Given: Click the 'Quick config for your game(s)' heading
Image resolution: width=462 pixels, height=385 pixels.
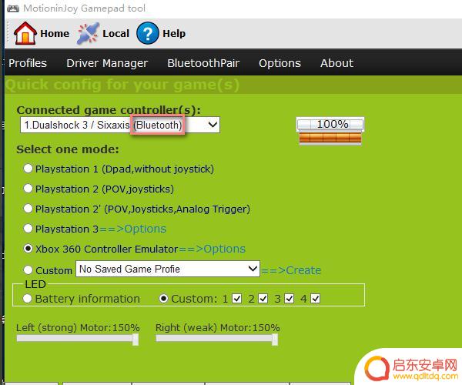Looking at the screenshot, I should click(x=122, y=85).
